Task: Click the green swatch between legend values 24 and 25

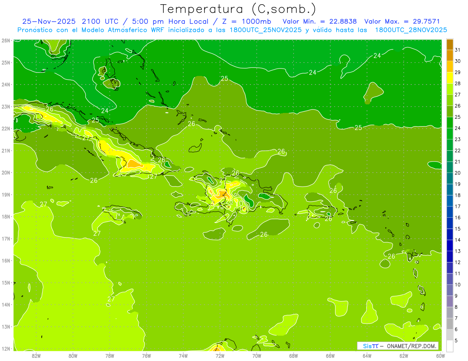Action: pos(450,122)
